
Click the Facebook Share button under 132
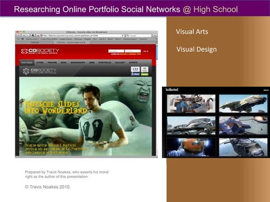[x=135, y=74]
